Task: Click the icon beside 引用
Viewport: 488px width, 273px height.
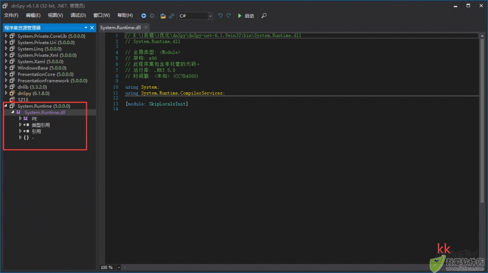Action: pyautogui.click(x=26, y=131)
